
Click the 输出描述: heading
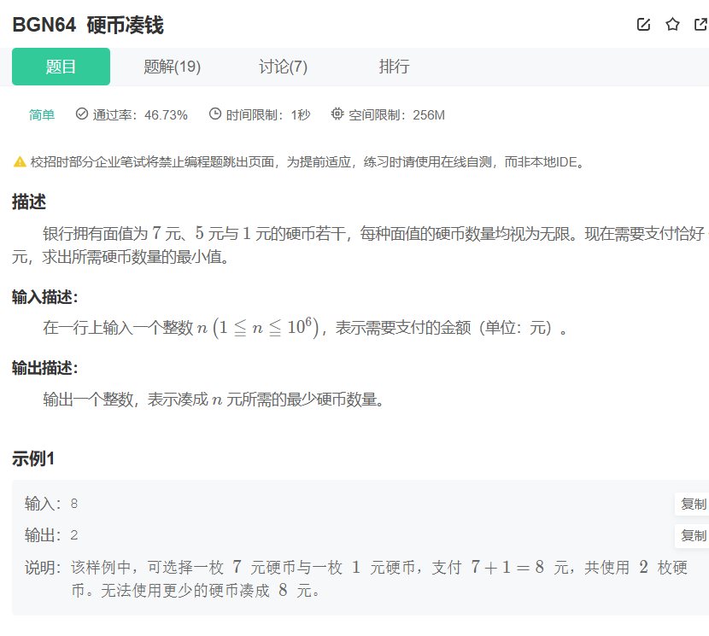click(x=45, y=368)
